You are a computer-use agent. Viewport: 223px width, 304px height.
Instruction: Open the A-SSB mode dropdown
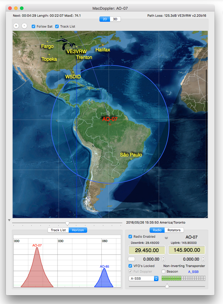coord(143,278)
